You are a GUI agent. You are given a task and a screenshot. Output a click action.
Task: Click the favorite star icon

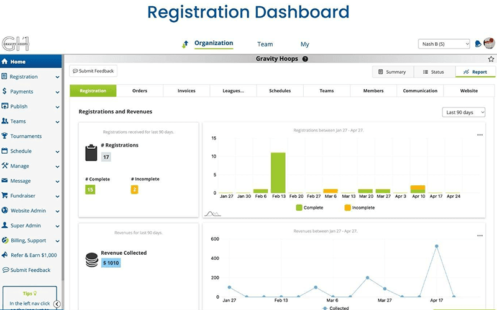coord(491,59)
